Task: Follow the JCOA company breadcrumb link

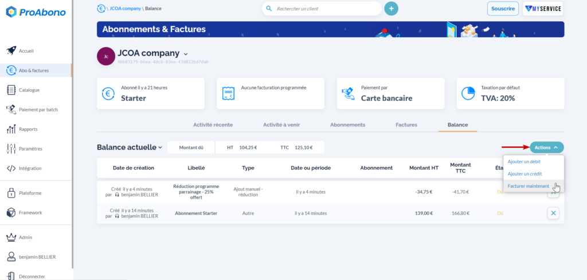Action: click(125, 9)
